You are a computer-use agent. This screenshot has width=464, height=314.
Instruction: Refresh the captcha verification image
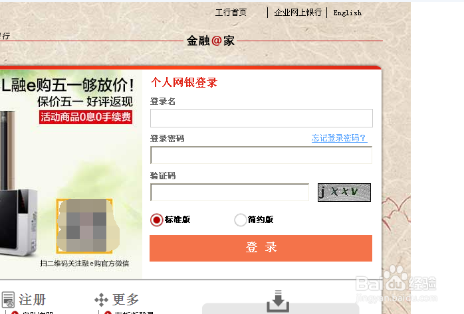point(344,193)
